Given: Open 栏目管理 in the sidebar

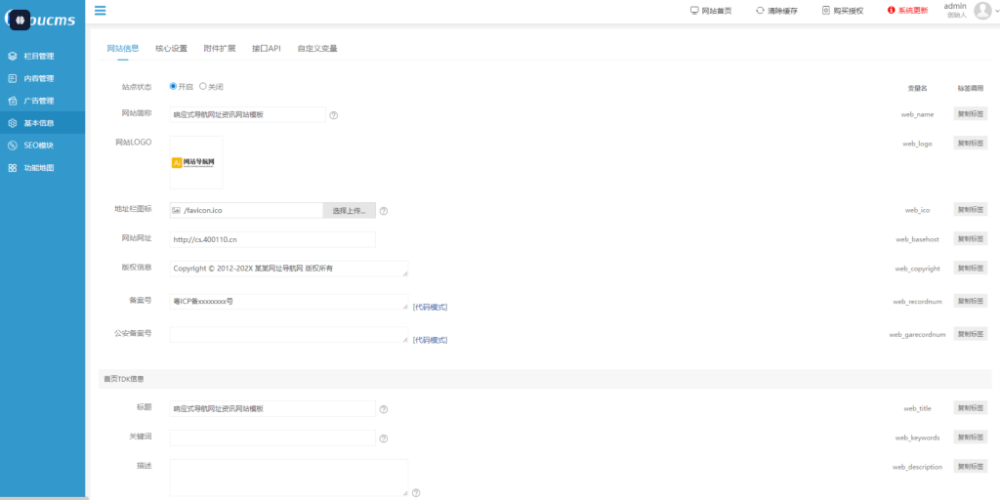Looking at the screenshot, I should tap(39, 56).
